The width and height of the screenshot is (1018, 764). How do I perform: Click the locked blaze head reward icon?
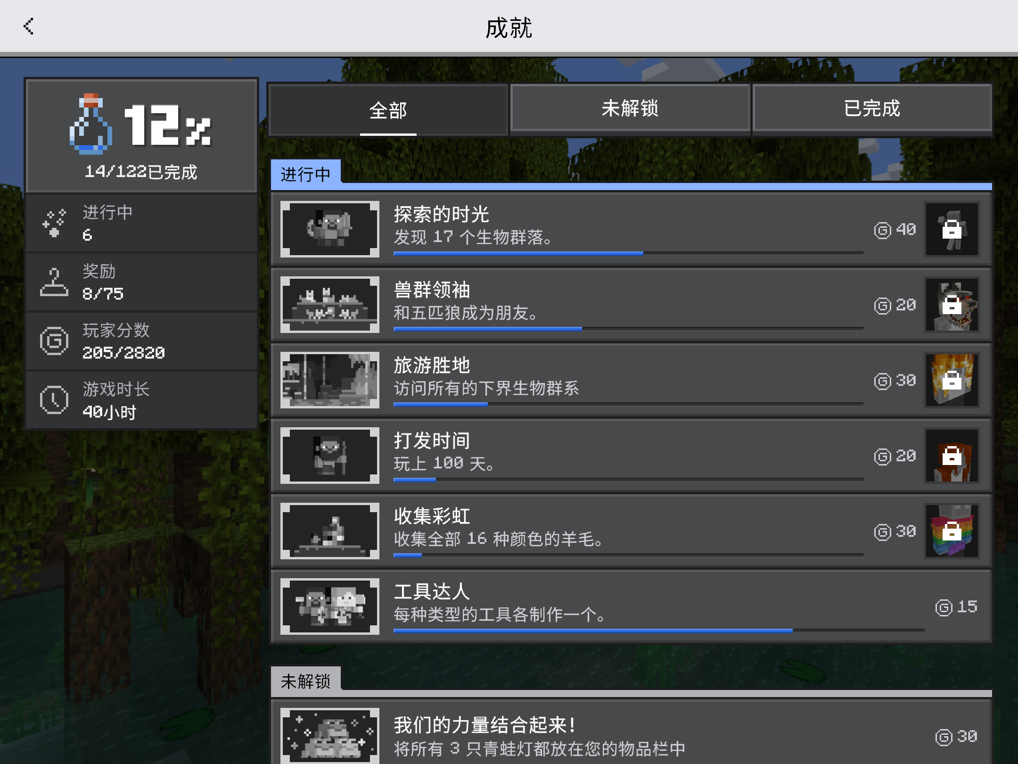coord(952,380)
